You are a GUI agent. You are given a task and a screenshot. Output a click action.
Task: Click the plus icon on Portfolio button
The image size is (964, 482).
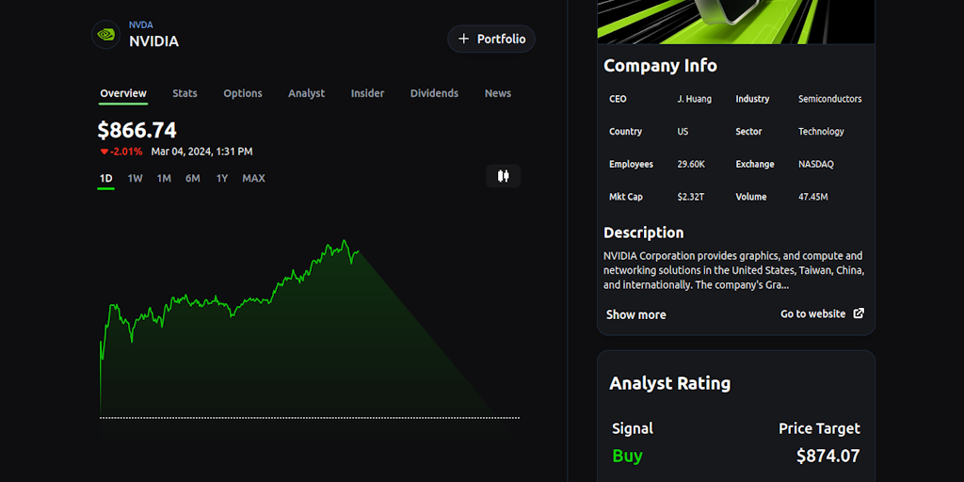coord(463,39)
